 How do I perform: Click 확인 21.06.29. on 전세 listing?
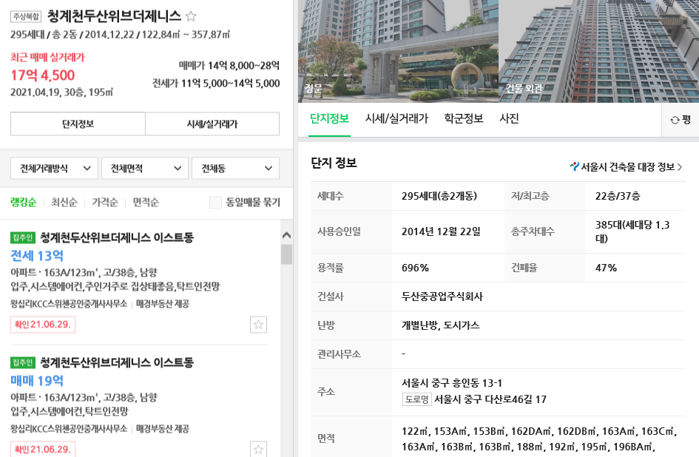(x=43, y=325)
